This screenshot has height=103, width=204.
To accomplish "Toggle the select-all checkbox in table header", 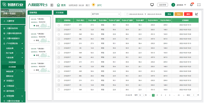I will 59,20.
